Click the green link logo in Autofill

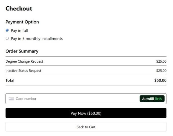point(158,99)
